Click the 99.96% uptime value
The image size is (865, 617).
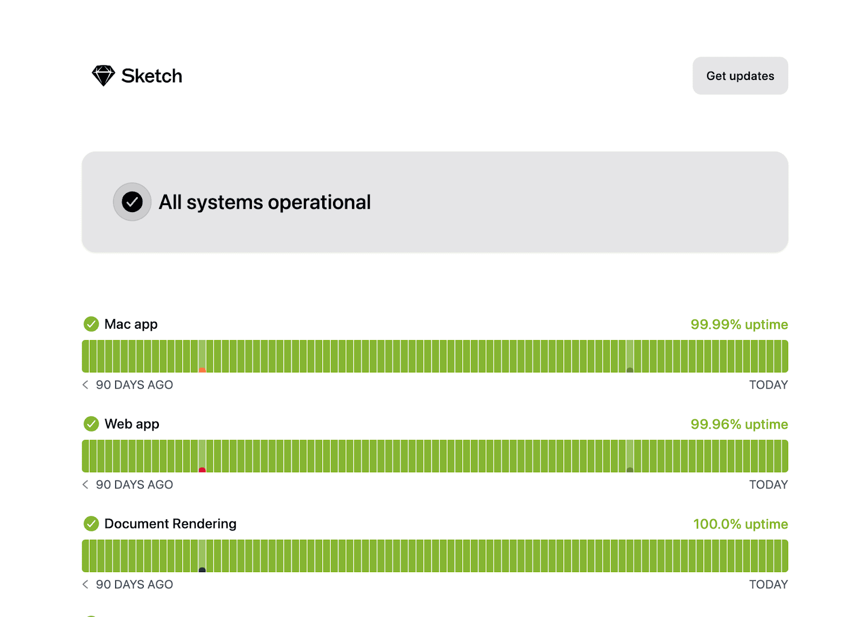[x=739, y=424]
